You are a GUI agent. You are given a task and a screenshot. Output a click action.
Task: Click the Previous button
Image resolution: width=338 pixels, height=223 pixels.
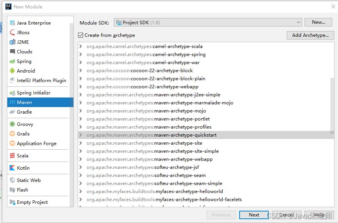[x=221, y=215]
